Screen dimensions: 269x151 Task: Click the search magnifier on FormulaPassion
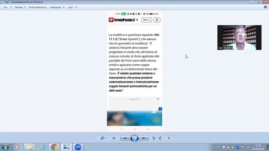pos(137,20)
